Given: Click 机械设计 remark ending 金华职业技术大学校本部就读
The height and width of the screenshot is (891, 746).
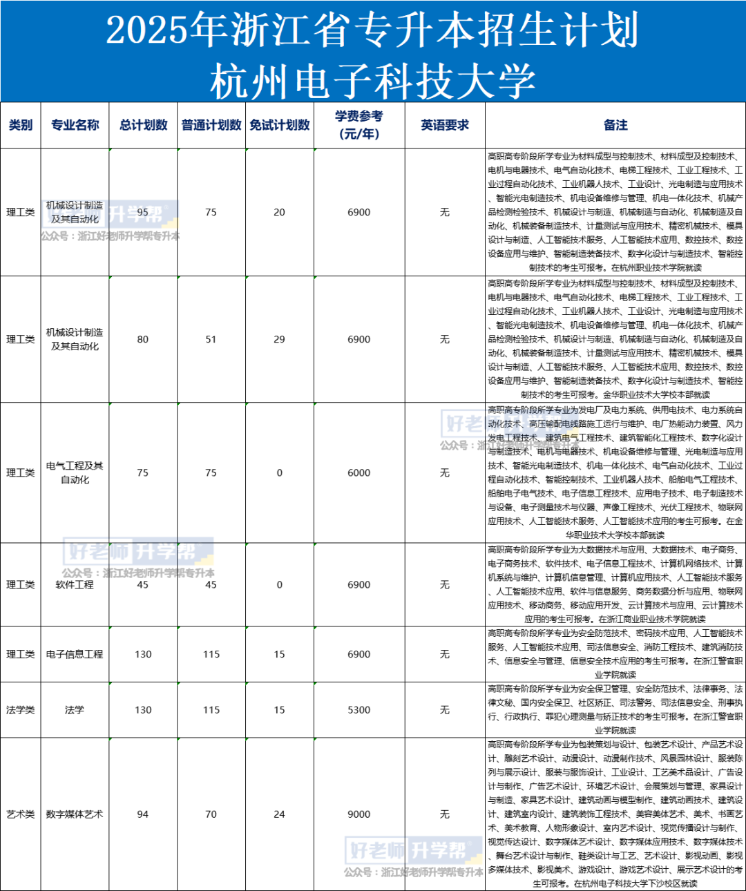Looking at the screenshot, I should pyautogui.click(x=615, y=339).
